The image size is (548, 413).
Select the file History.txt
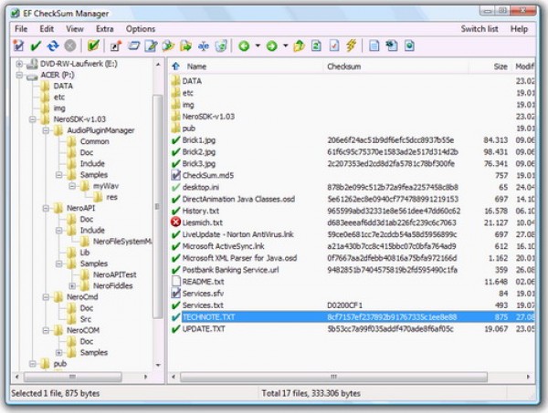point(200,211)
